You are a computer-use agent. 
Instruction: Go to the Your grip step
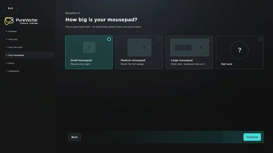tap(29, 39)
